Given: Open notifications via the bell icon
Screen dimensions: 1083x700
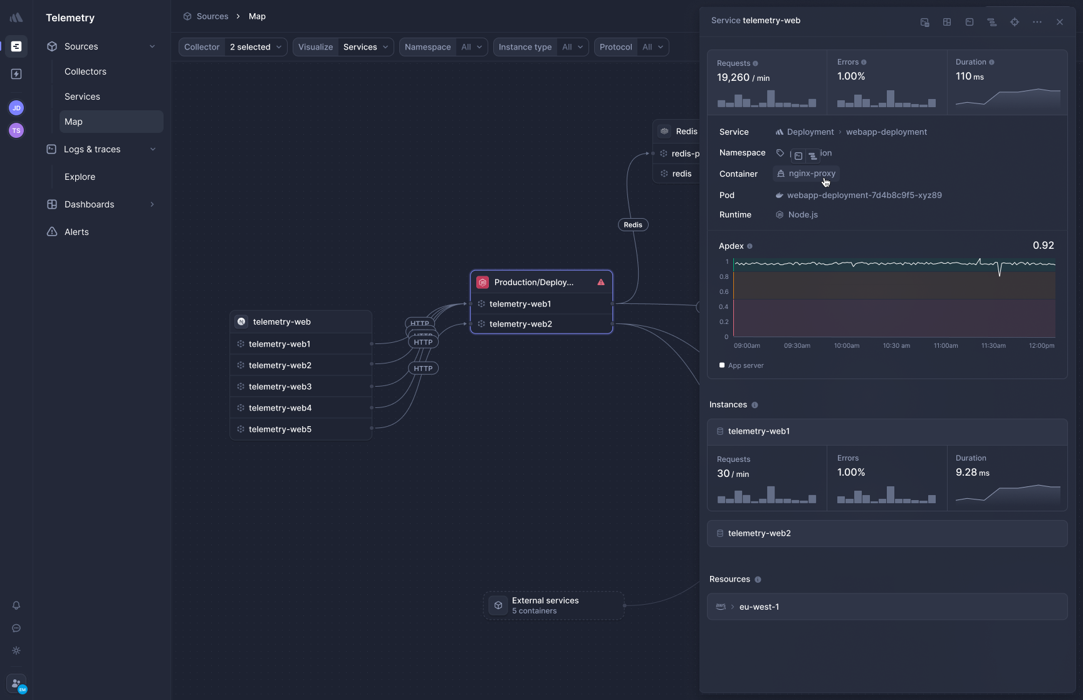Looking at the screenshot, I should pos(16,605).
